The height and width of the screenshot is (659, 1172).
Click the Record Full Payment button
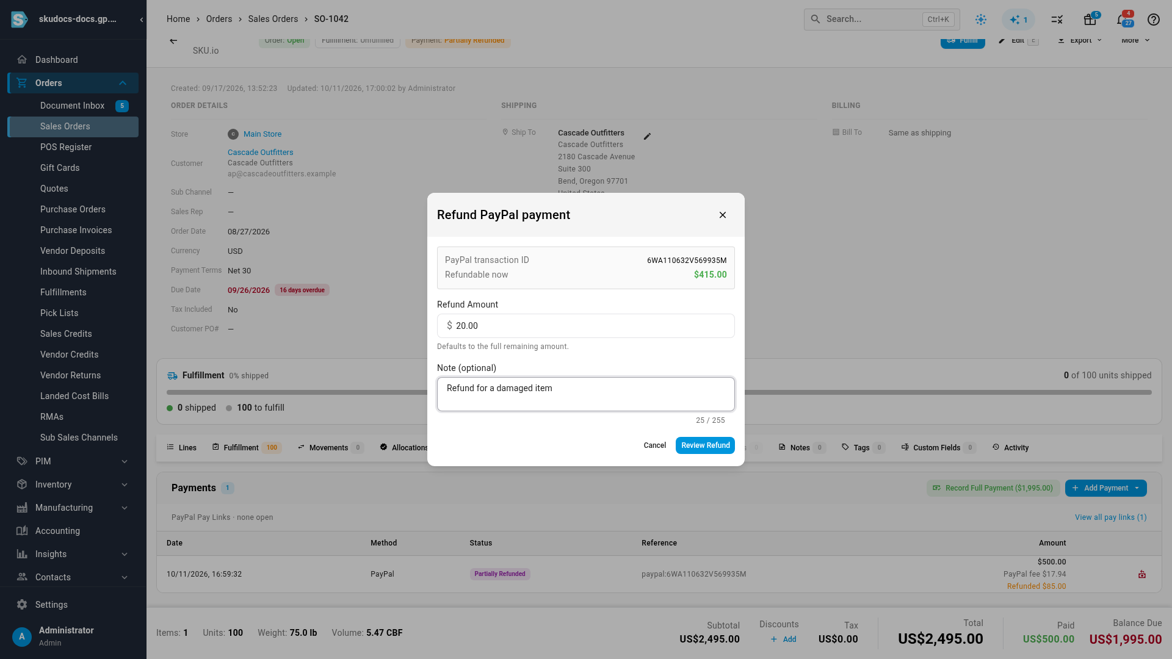coord(993,488)
